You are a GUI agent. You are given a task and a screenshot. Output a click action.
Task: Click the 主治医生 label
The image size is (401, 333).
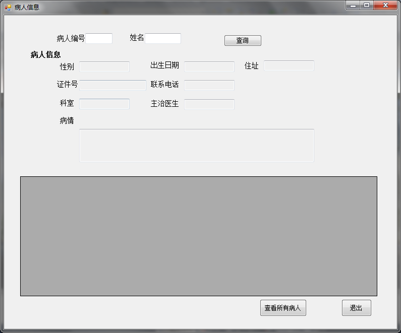click(x=165, y=104)
